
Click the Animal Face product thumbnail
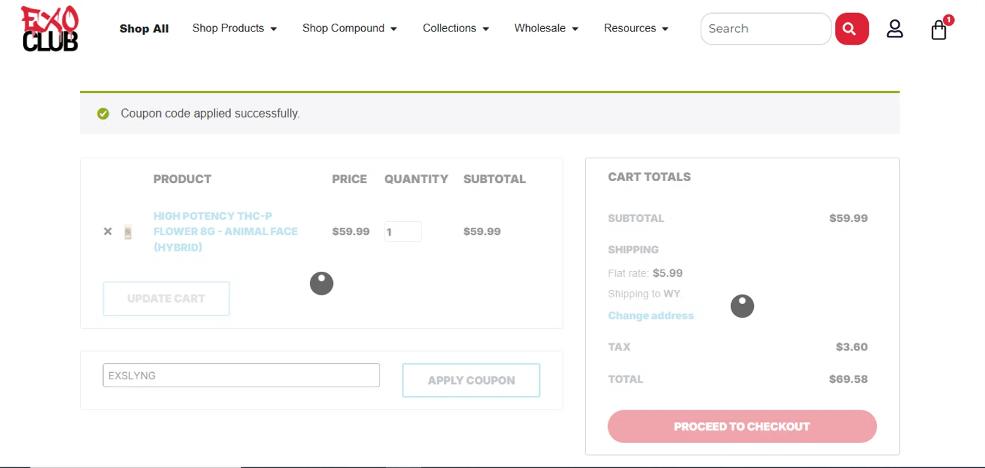[x=128, y=232]
